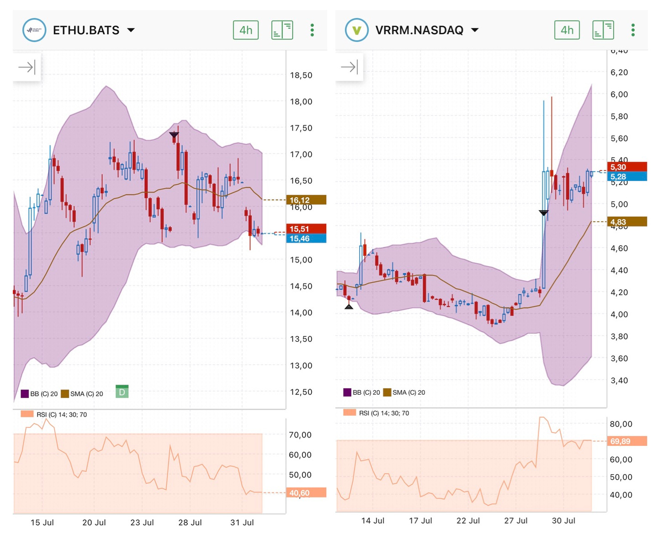
Task: Open chart layout icon on ETHU chart
Action: [x=282, y=30]
